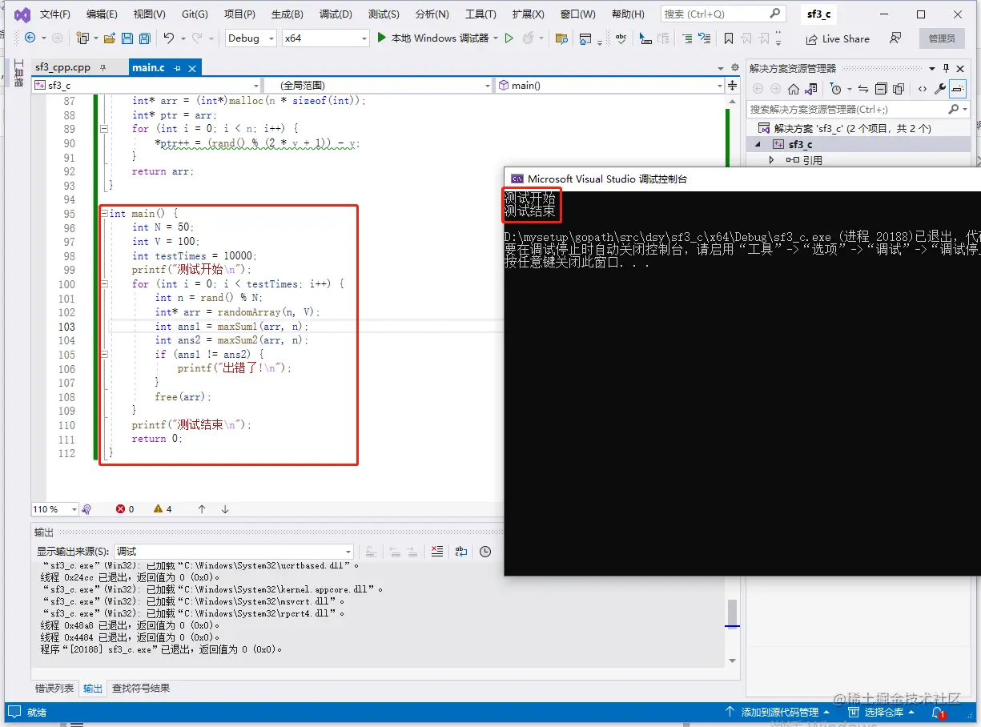This screenshot has width=981, height=727.
Task: Collapse the main function code block
Action: (x=104, y=214)
